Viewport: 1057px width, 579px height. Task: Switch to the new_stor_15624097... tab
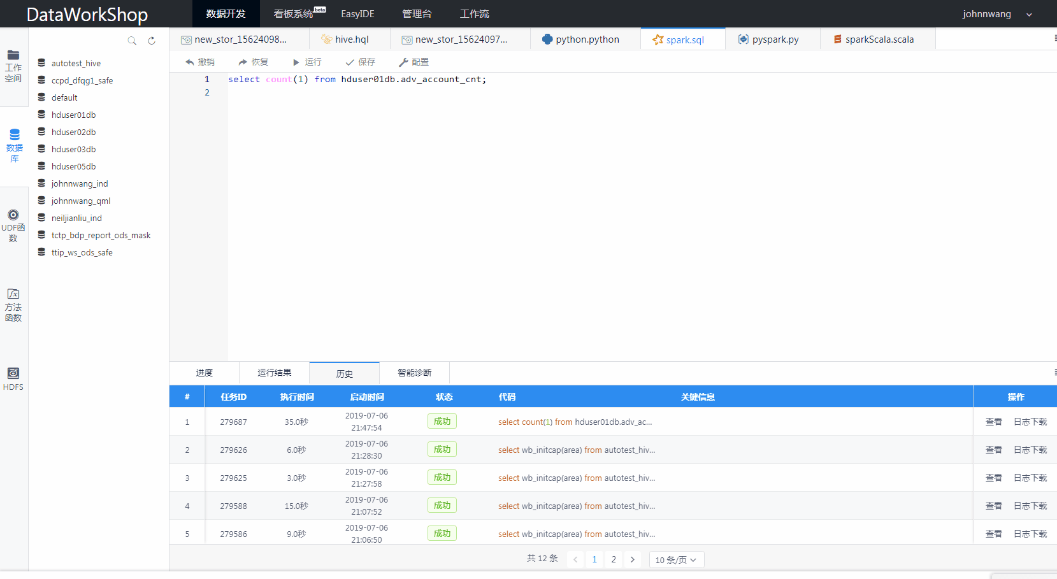click(460, 39)
